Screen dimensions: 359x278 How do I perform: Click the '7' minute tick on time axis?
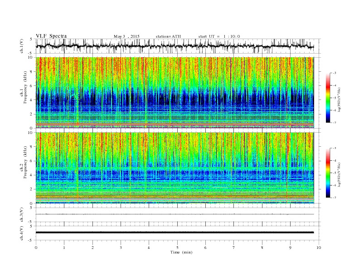[x=233, y=248]
